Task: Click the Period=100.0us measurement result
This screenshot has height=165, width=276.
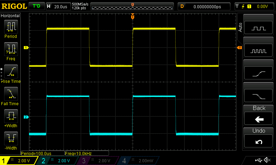Action: click(x=43, y=153)
